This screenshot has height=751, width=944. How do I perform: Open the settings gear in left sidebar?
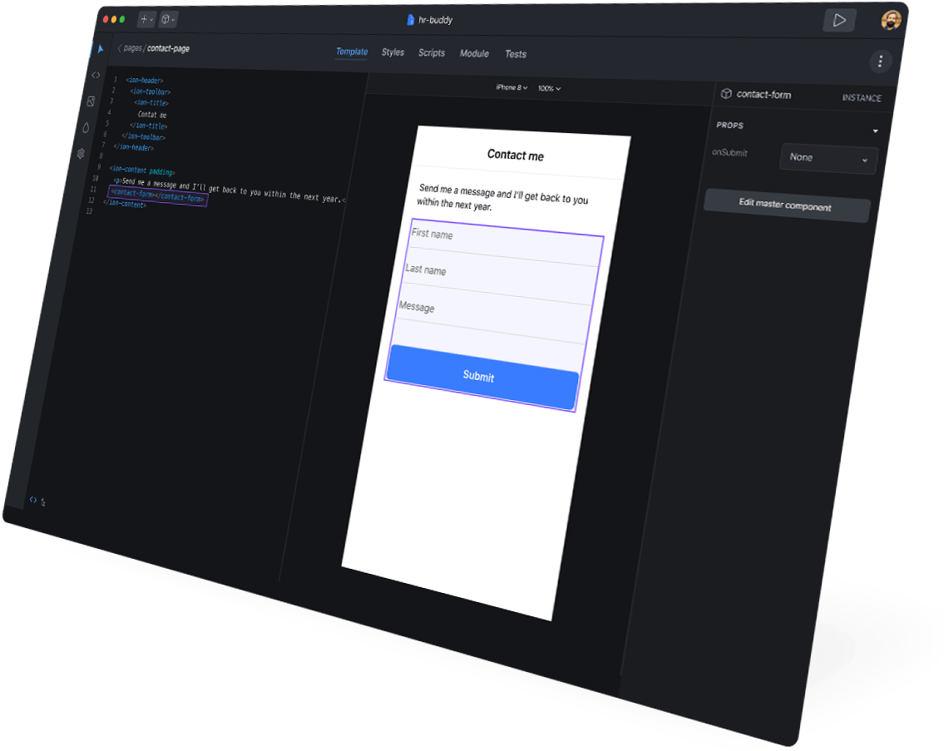tap(81, 153)
